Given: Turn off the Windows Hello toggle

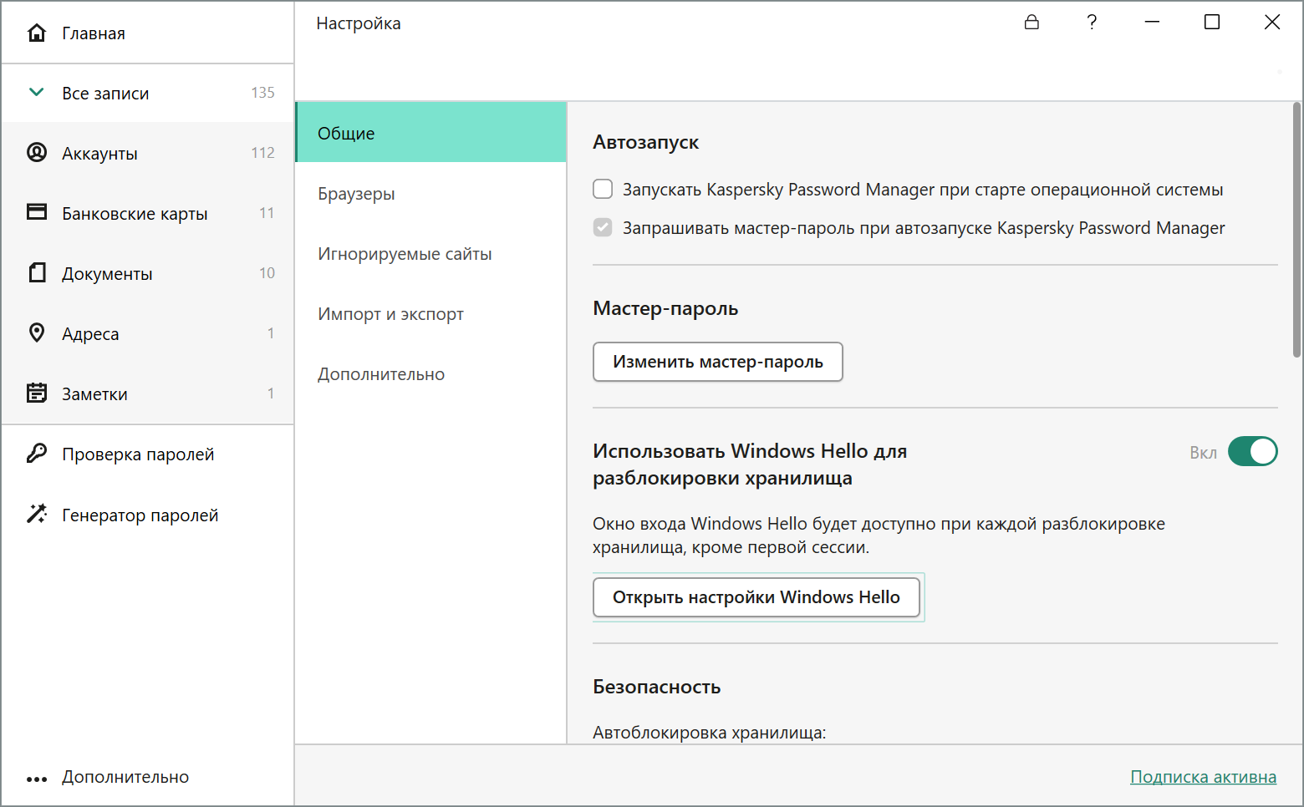Looking at the screenshot, I should click(1252, 452).
